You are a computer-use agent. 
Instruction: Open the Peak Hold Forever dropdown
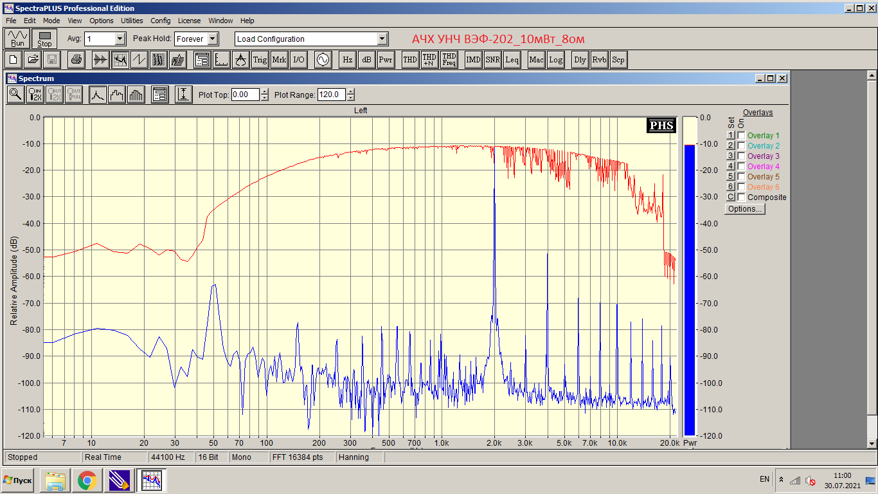coord(213,39)
